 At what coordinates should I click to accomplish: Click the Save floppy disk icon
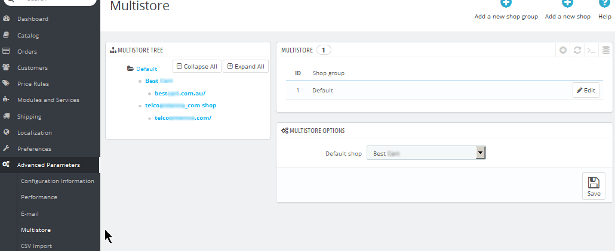[x=594, y=183]
